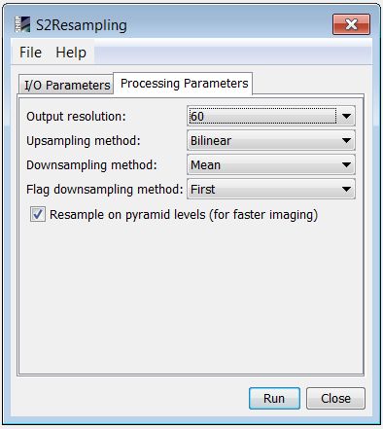The image size is (383, 429).
Task: Open the File menu
Action: 30,53
